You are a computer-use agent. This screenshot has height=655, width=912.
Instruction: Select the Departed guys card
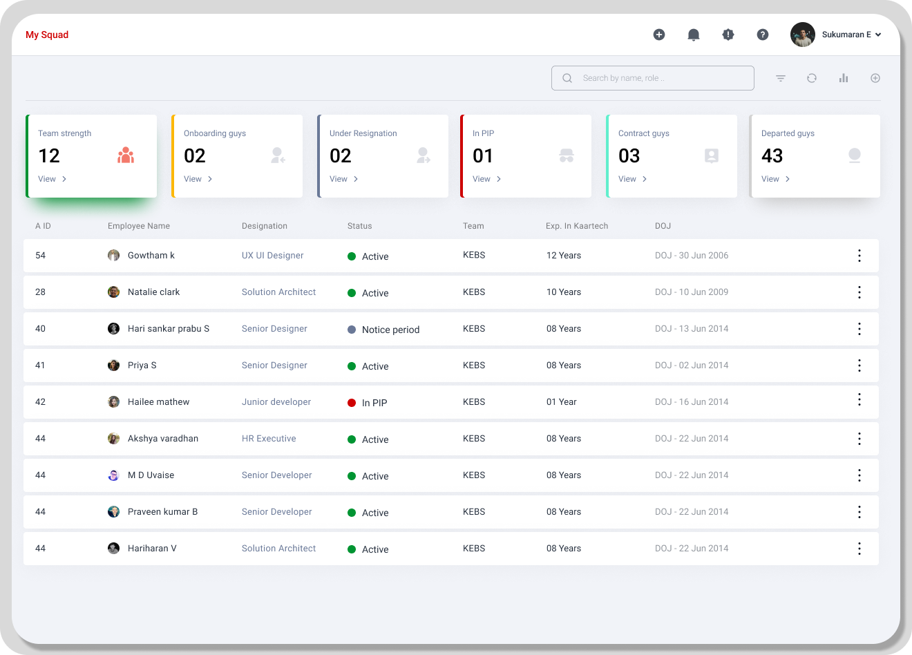click(x=815, y=155)
